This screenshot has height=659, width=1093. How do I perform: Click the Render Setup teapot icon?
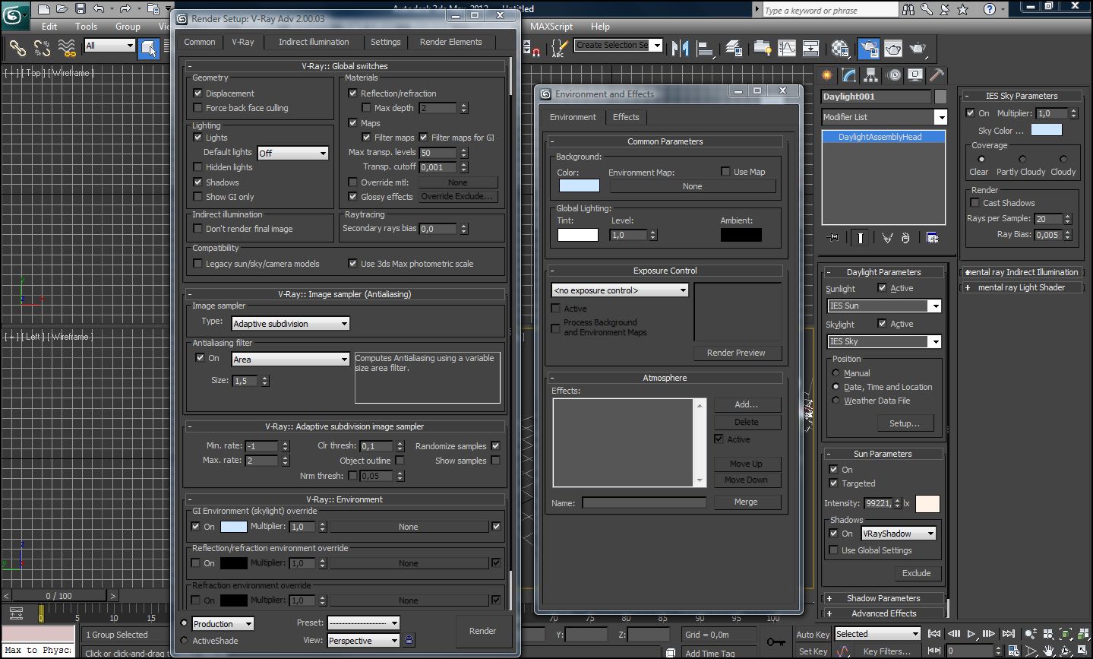[x=868, y=49]
